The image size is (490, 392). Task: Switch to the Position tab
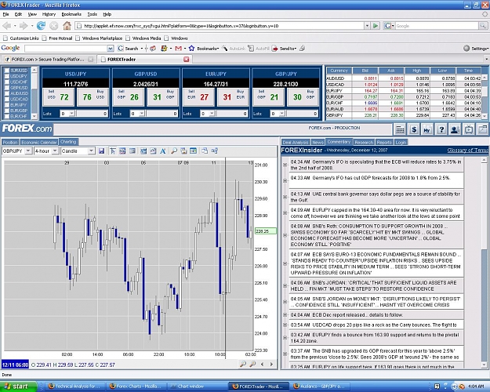coord(10,142)
